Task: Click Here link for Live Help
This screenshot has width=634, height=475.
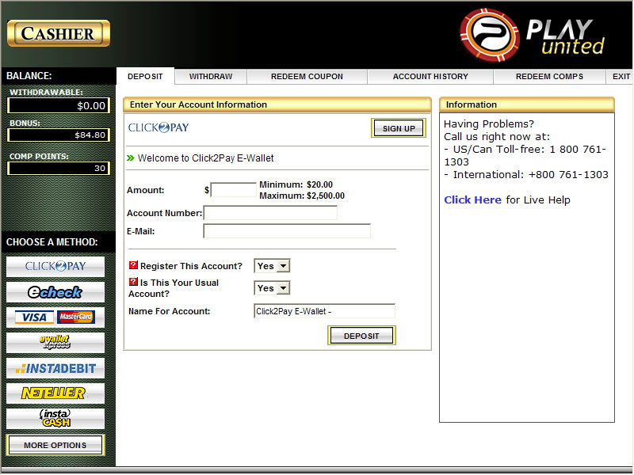Action: click(x=472, y=200)
